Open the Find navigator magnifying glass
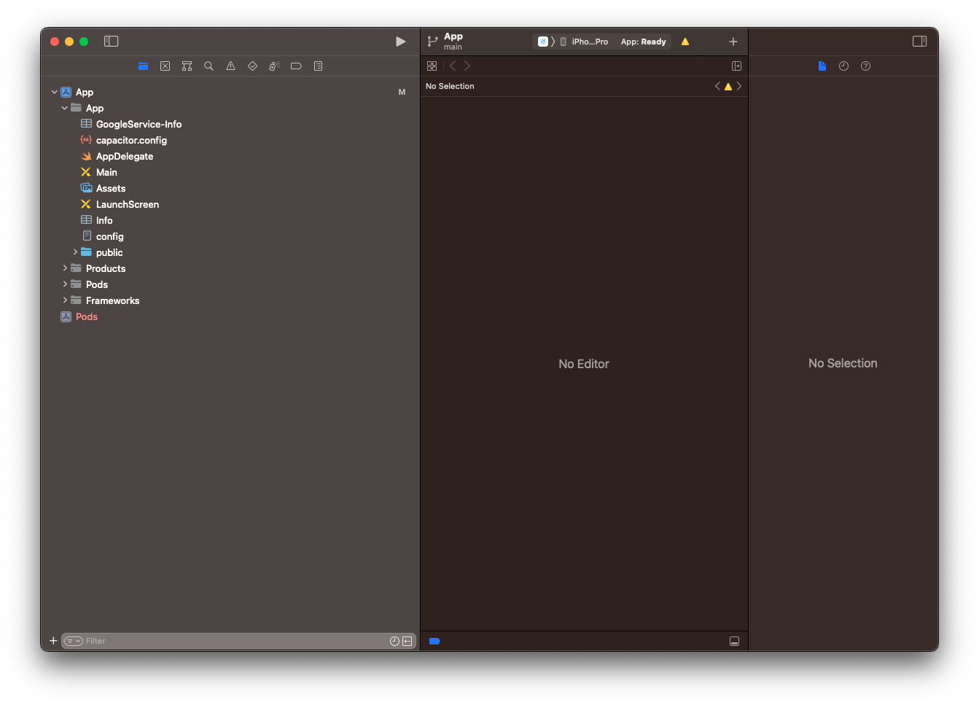979x705 pixels. [x=208, y=66]
